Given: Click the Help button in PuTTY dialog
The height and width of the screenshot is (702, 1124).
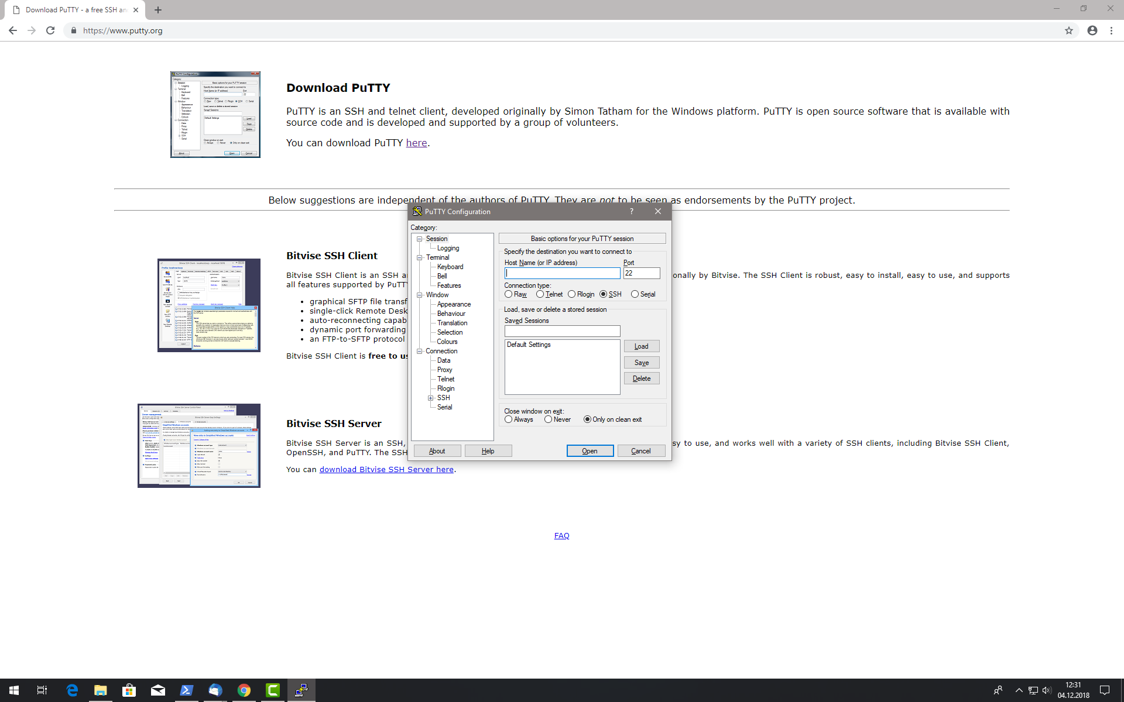Looking at the screenshot, I should point(488,451).
